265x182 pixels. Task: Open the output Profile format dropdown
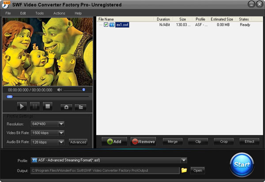point(184,160)
